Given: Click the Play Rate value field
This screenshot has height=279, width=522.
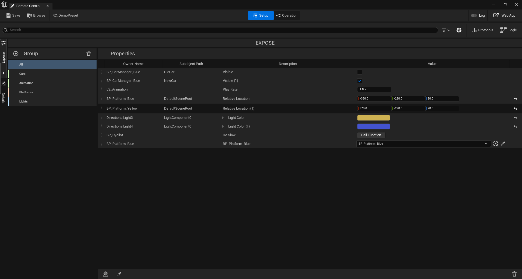Looking at the screenshot, I should (x=374, y=89).
